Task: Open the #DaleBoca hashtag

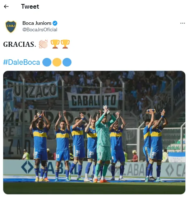Action: [x=22, y=62]
